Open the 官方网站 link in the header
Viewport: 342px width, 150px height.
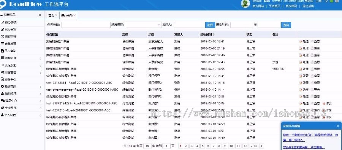258,6
